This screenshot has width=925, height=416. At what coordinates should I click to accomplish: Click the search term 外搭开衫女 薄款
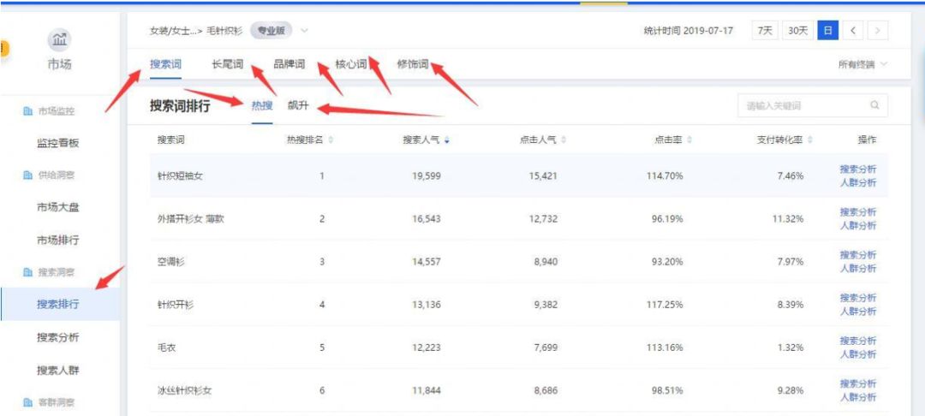[190, 219]
